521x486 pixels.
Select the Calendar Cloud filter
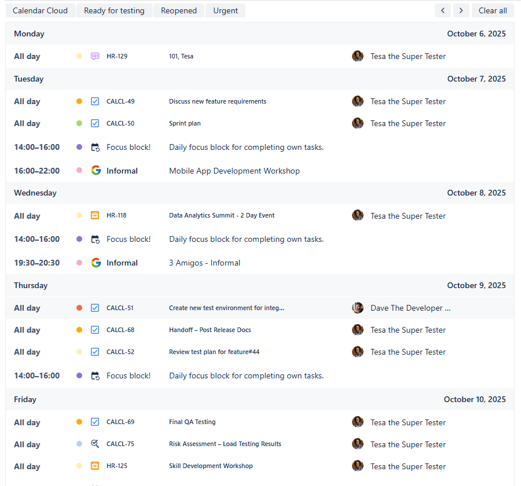point(40,10)
